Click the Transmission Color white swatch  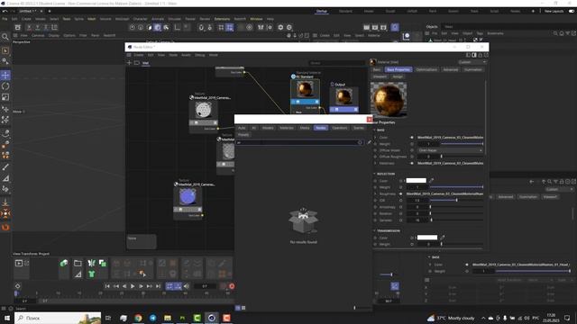pos(427,238)
